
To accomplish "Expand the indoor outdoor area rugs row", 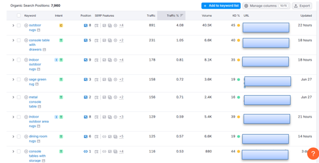I will pos(13,117).
